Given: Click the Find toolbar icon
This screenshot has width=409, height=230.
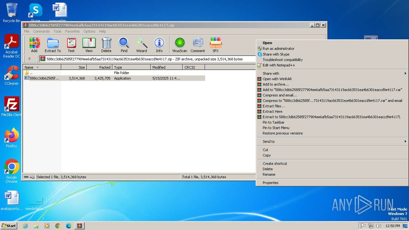Looking at the screenshot, I should pyautogui.click(x=124, y=45).
